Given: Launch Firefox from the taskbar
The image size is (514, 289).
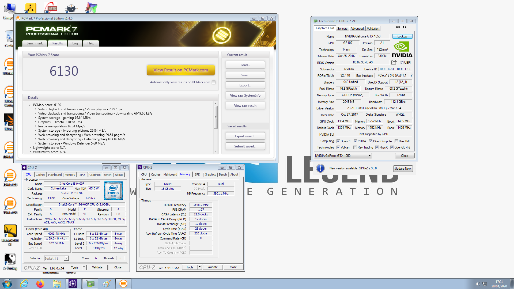Looking at the screenshot, I should pos(40,284).
